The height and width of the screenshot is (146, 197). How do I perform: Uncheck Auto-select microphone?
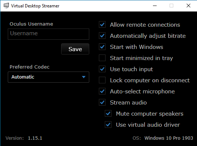[x=102, y=91]
